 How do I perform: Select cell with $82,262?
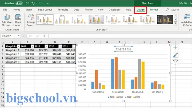[x=41, y=54]
